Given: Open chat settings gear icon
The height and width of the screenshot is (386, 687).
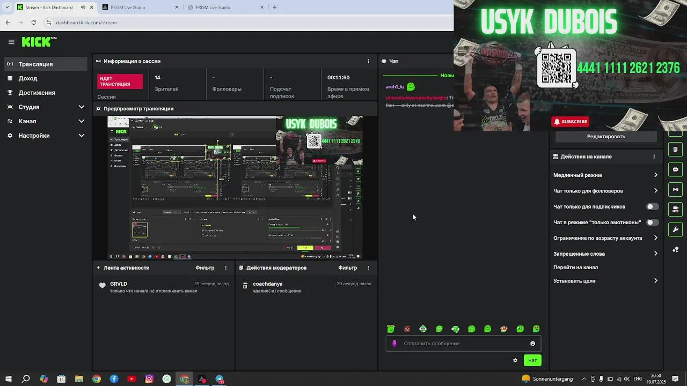Looking at the screenshot, I should (x=515, y=360).
